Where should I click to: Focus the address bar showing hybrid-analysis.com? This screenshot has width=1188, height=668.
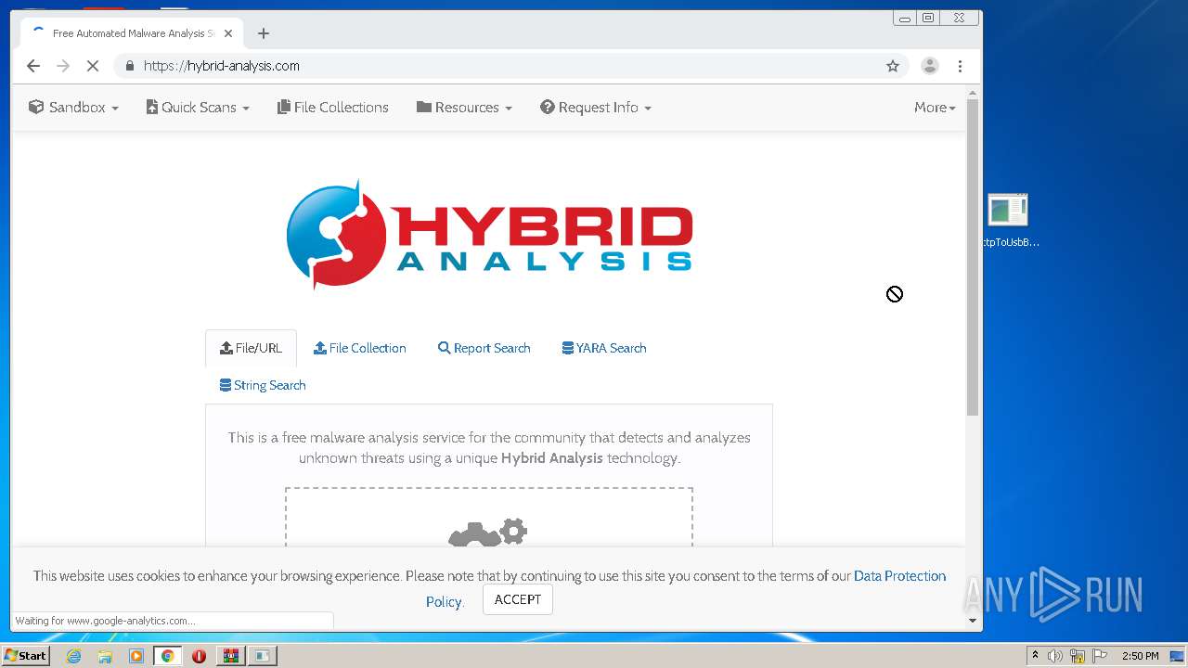coord(510,66)
